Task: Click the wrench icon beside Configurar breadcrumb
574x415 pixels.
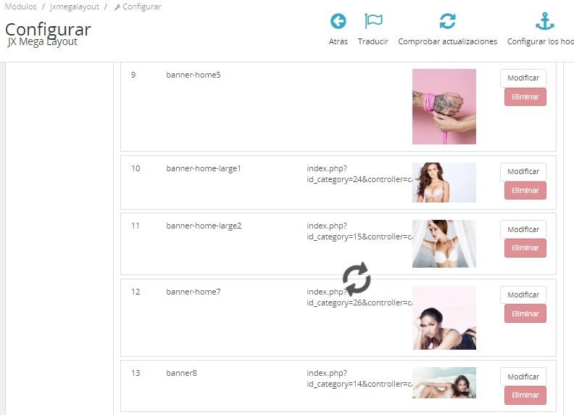Action: click(117, 7)
